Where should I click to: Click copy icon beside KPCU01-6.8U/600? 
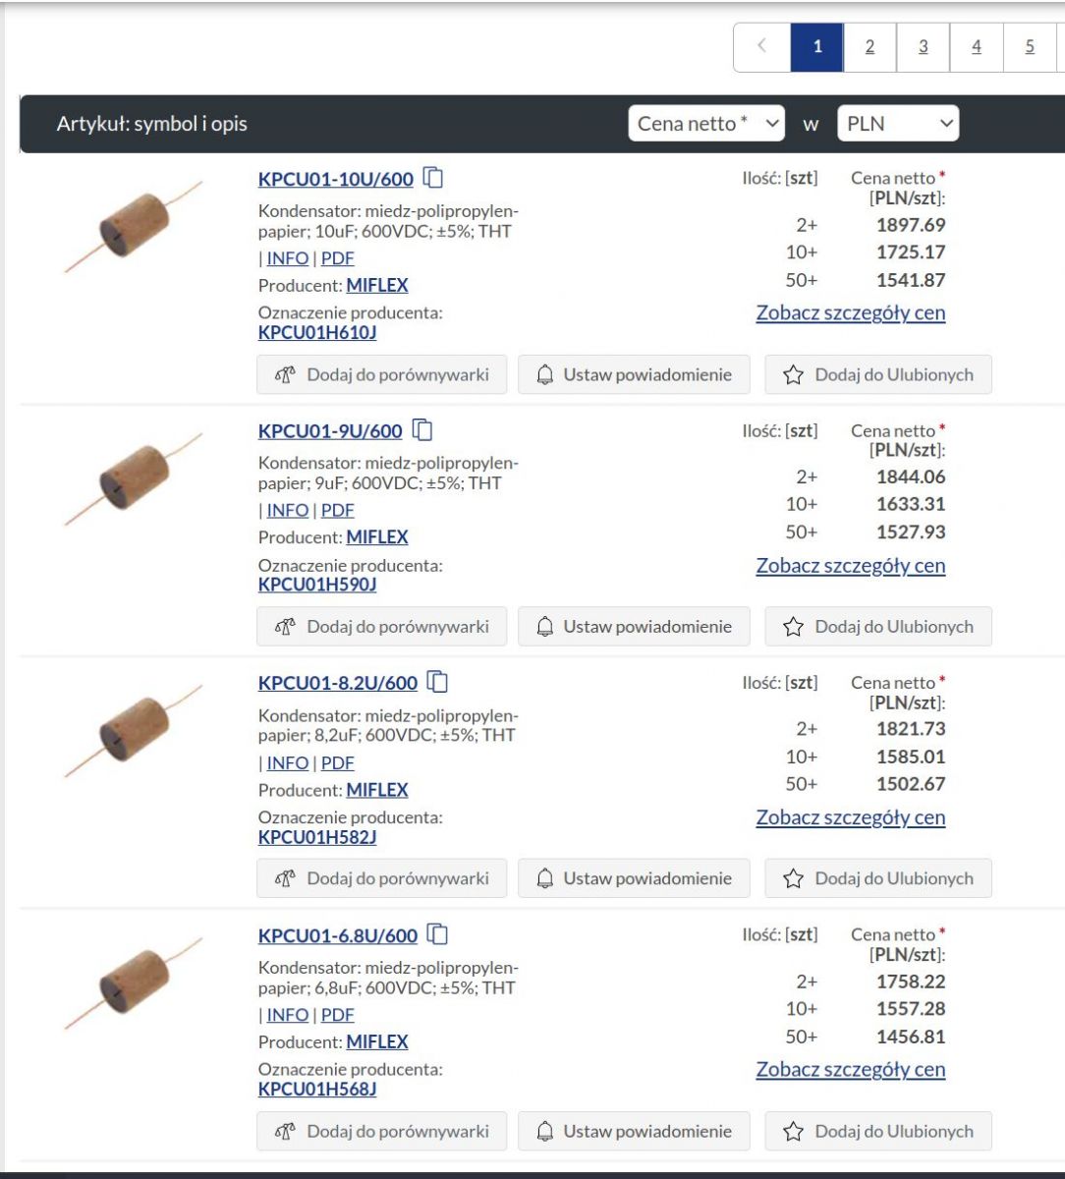pos(437,934)
